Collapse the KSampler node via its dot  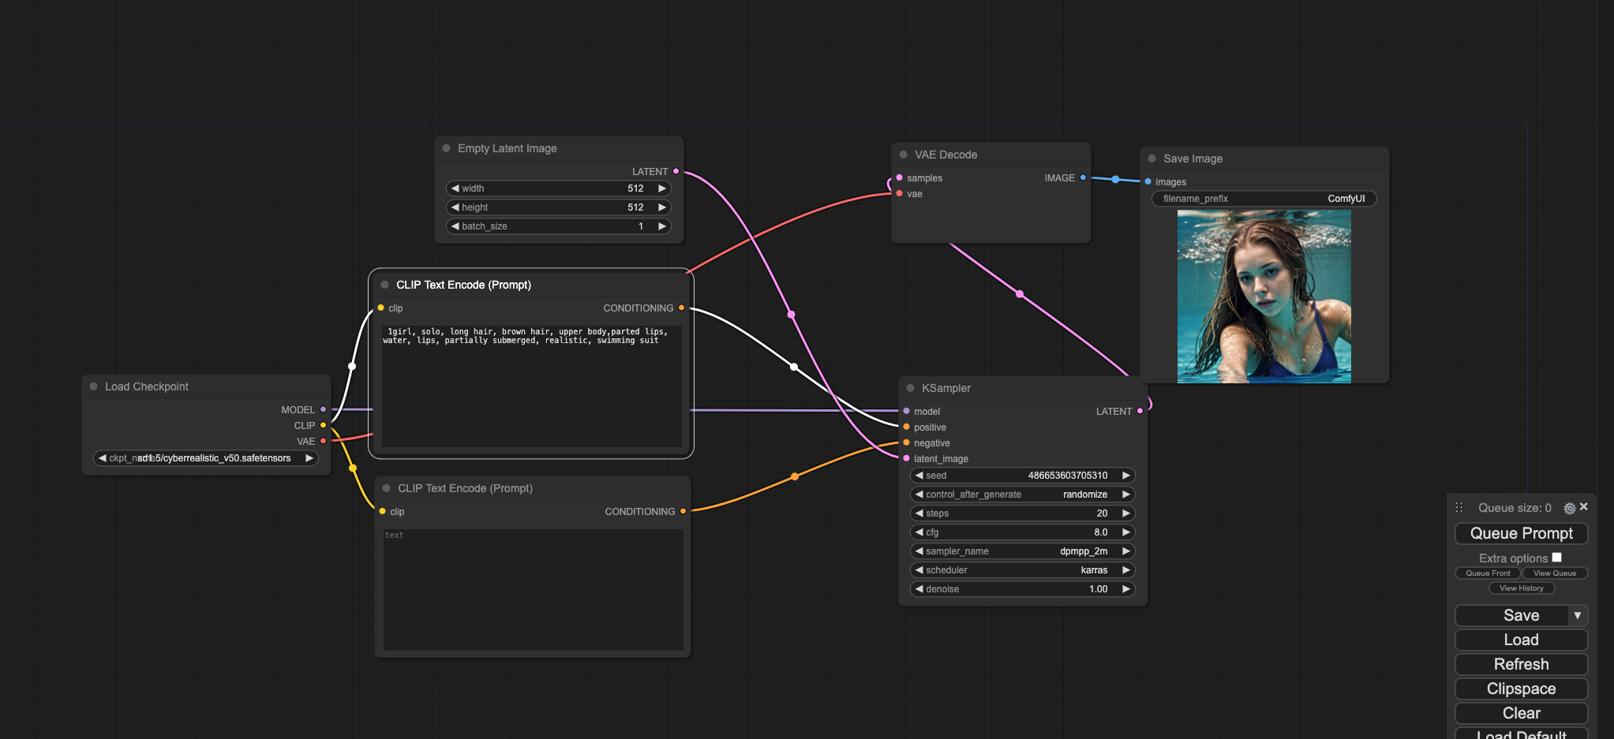point(910,388)
